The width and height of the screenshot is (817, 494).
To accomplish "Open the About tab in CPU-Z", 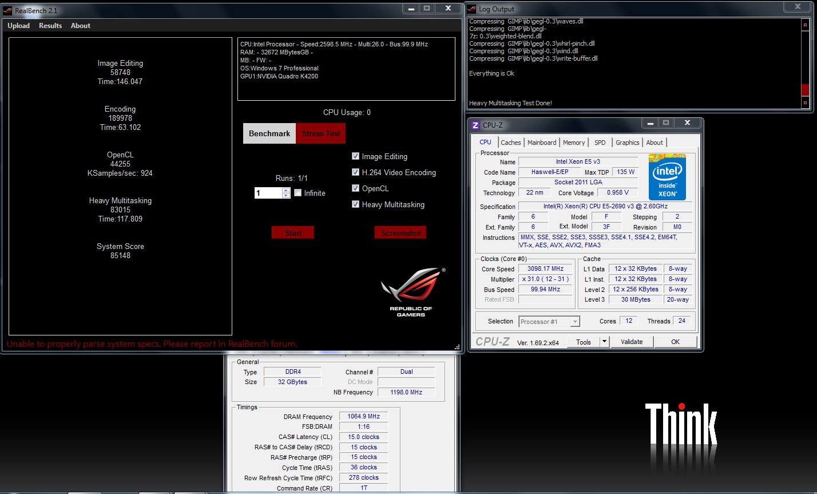I will [x=655, y=143].
